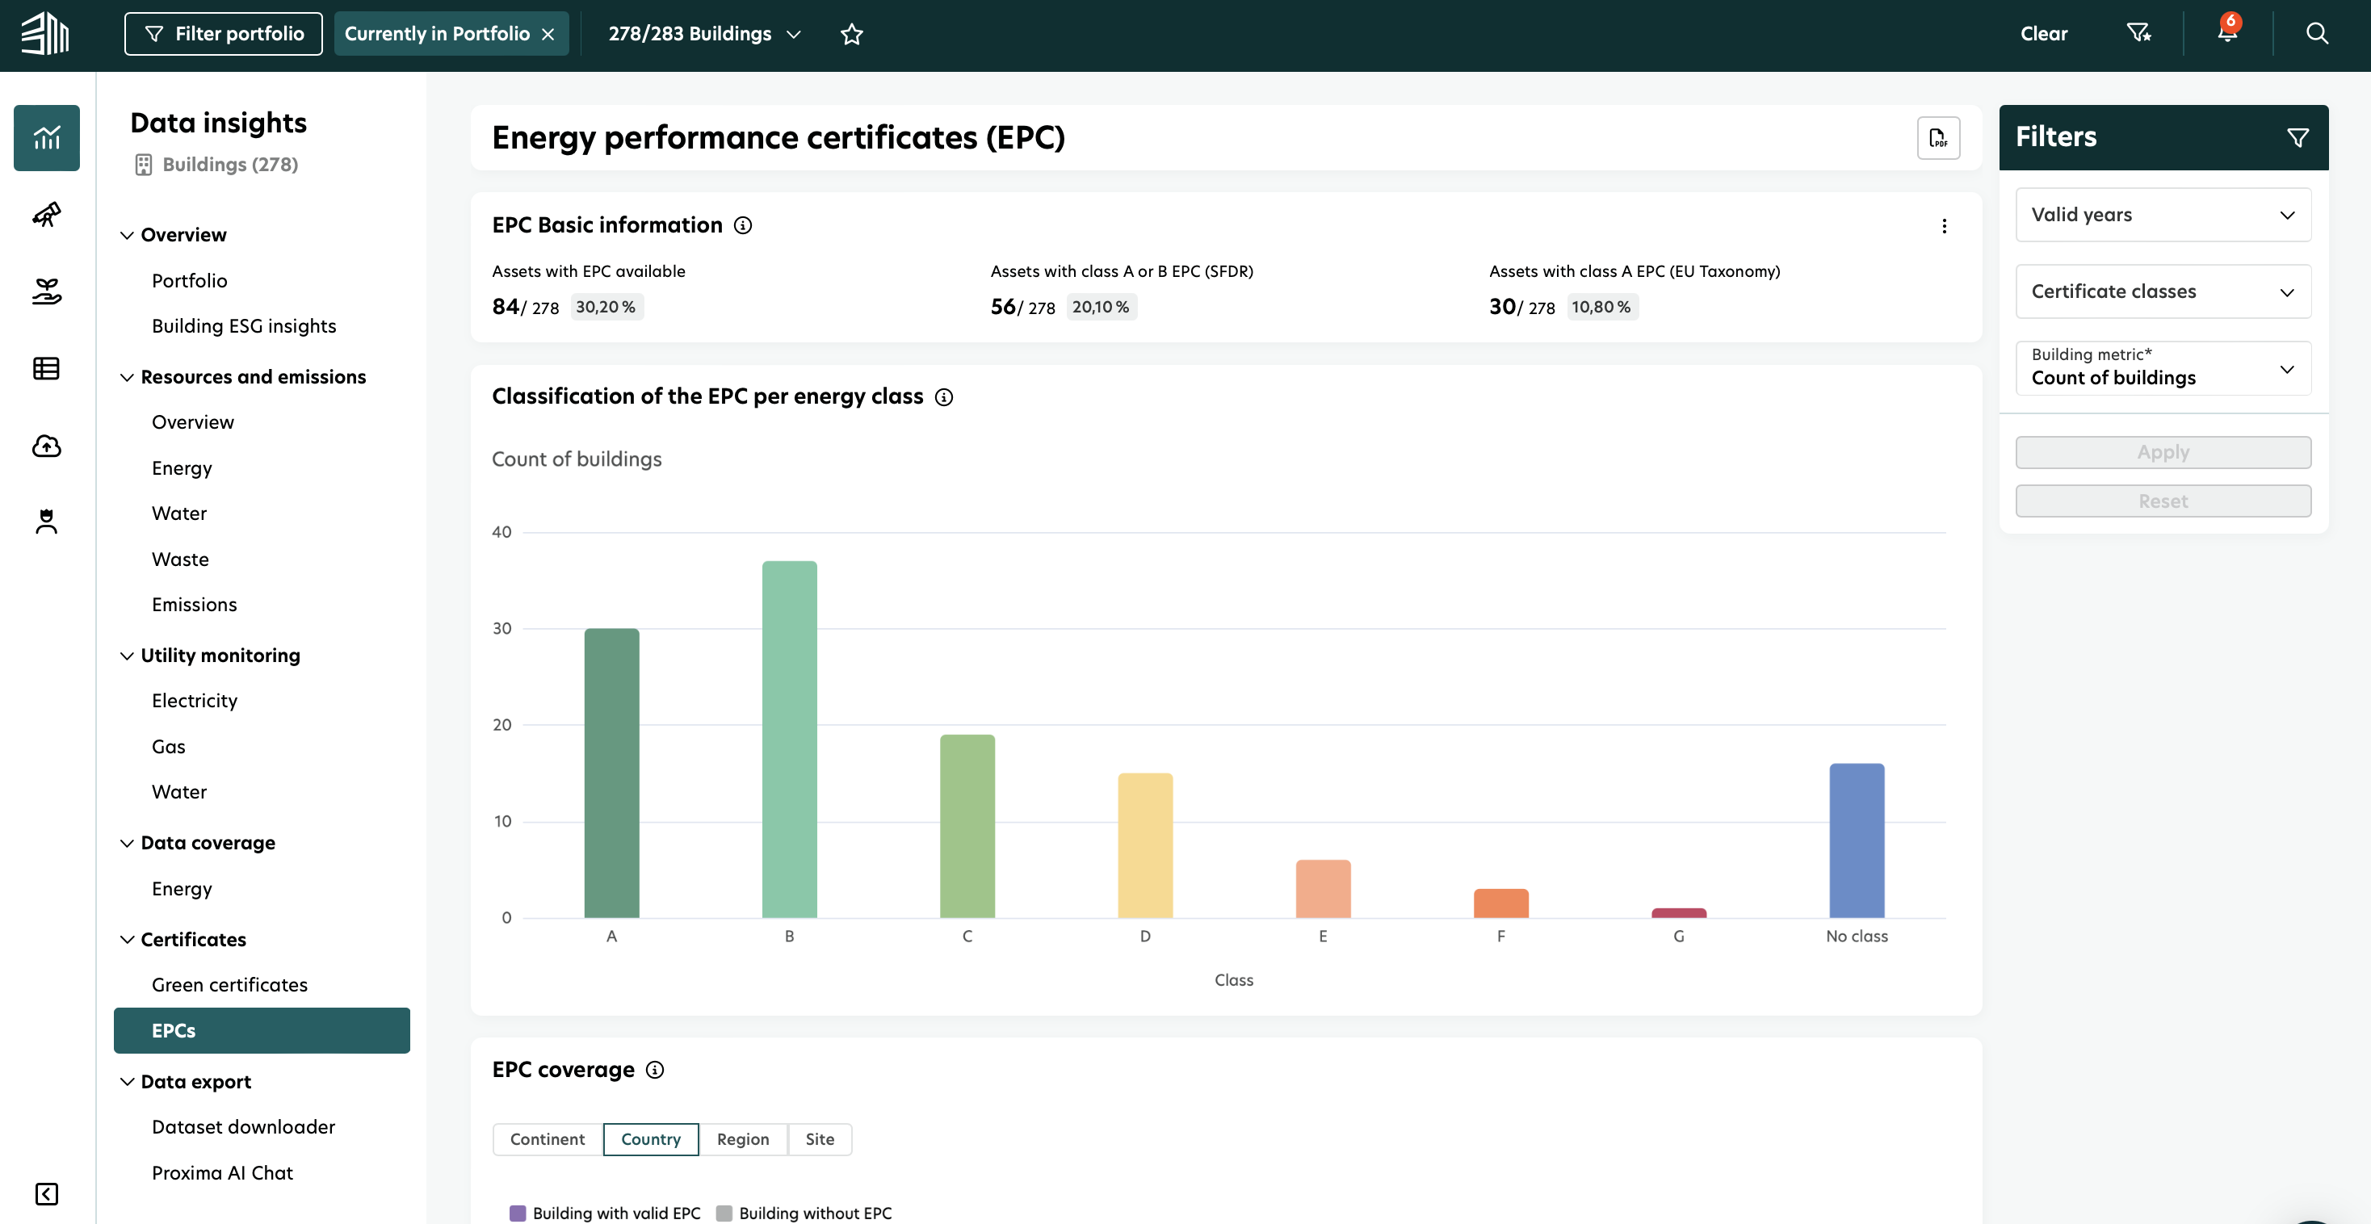Favorite the portfolio with star icon
The image size is (2371, 1224).
point(851,34)
